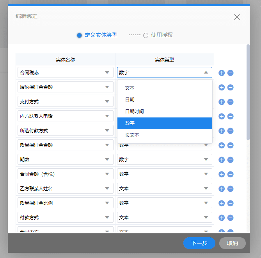Click the 实体类型 column header

point(165,60)
